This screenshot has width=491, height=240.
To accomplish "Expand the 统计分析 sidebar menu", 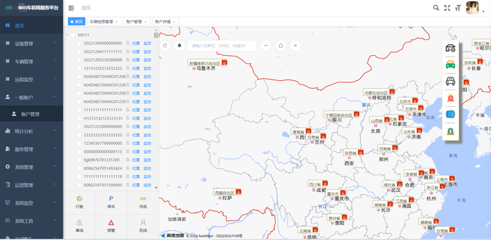I will (x=31, y=131).
